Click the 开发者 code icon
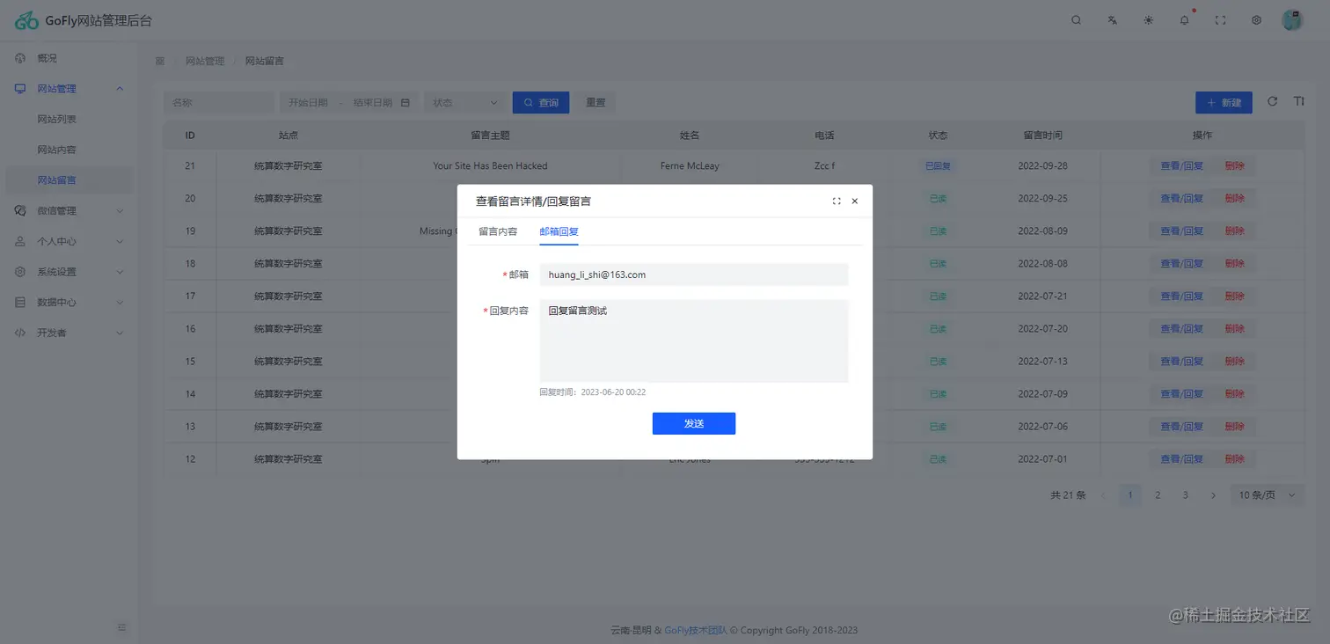Image resolution: width=1330 pixels, height=644 pixels. click(20, 333)
